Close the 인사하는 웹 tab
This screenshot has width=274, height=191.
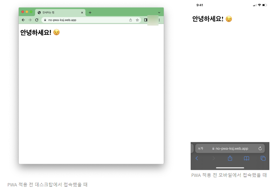tap(82, 12)
